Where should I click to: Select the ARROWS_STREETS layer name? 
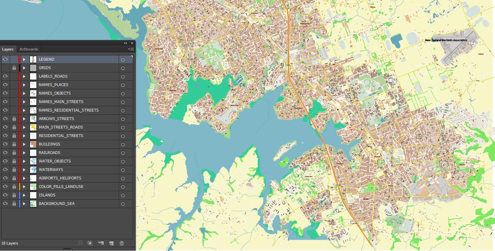click(56, 119)
